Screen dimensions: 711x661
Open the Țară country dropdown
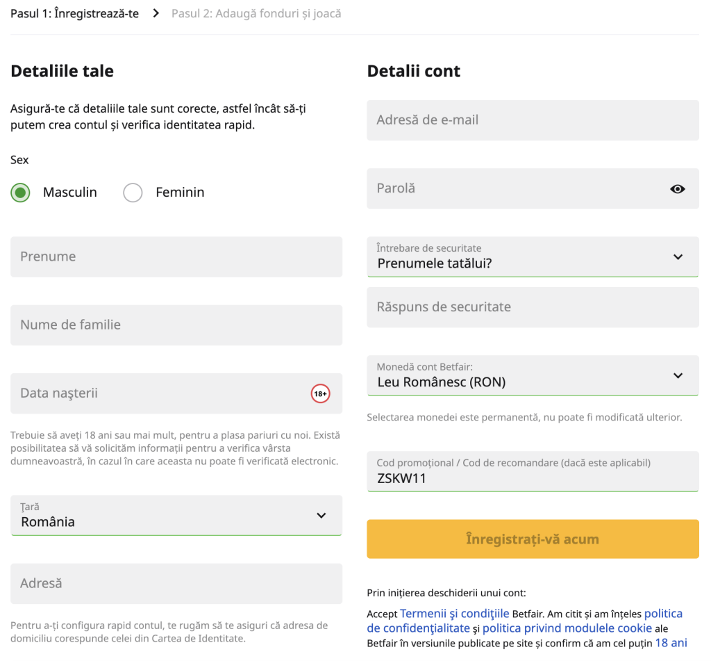176,516
